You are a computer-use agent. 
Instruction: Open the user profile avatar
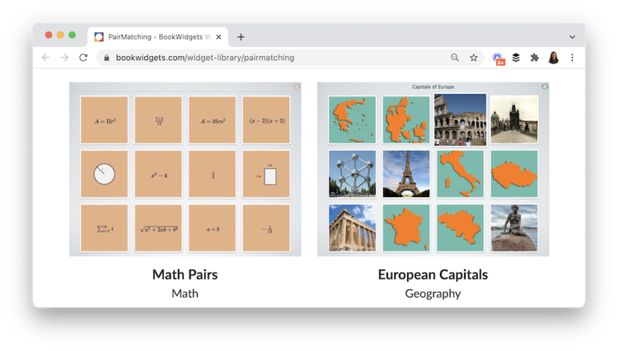tap(554, 58)
